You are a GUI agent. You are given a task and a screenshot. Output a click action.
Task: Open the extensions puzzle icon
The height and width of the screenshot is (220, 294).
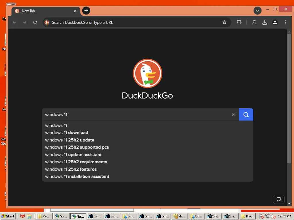(x=239, y=22)
